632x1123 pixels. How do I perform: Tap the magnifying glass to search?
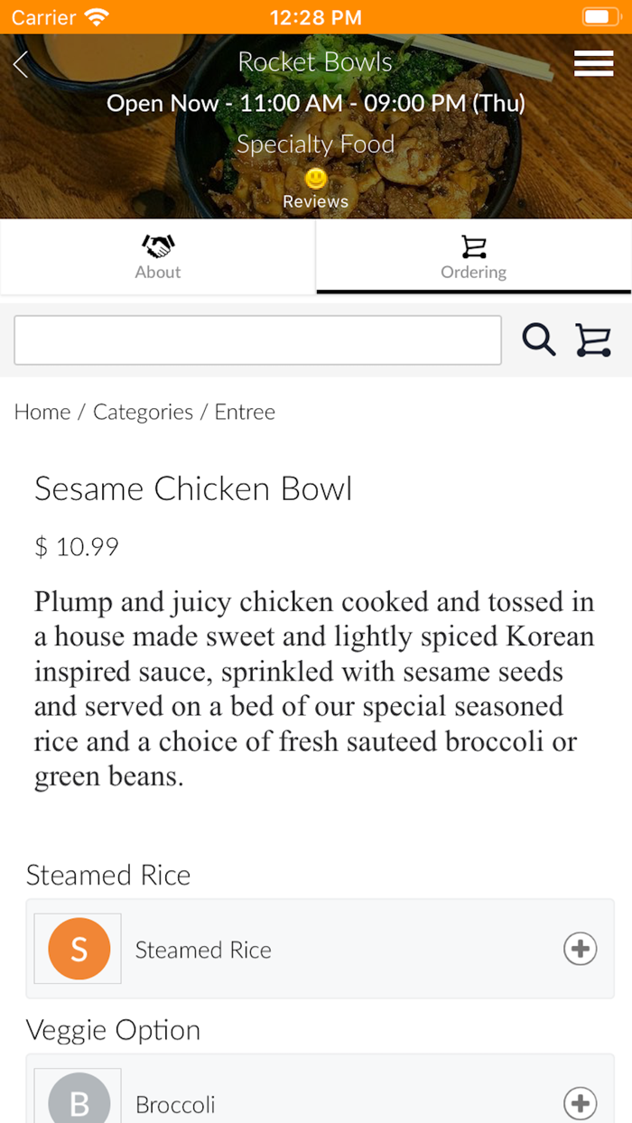click(x=539, y=340)
